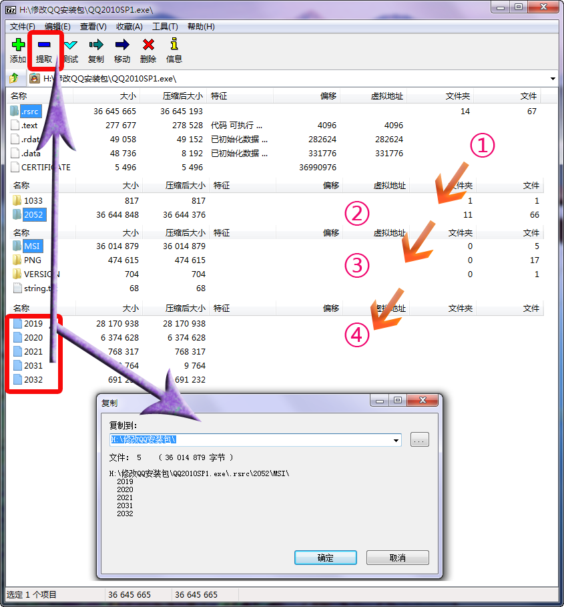Click the 添加 (Add) toolbar icon
The image size is (564, 607).
click(x=17, y=49)
